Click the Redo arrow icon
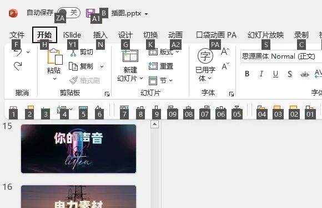This screenshot has width=322, height=208. point(18,66)
